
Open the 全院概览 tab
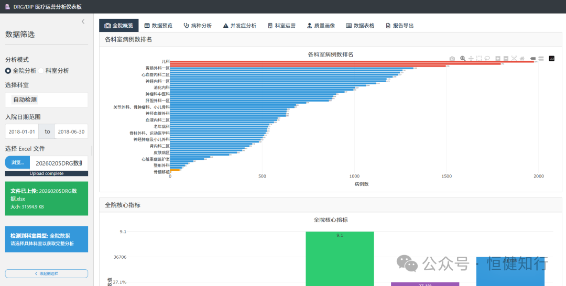tap(119, 26)
